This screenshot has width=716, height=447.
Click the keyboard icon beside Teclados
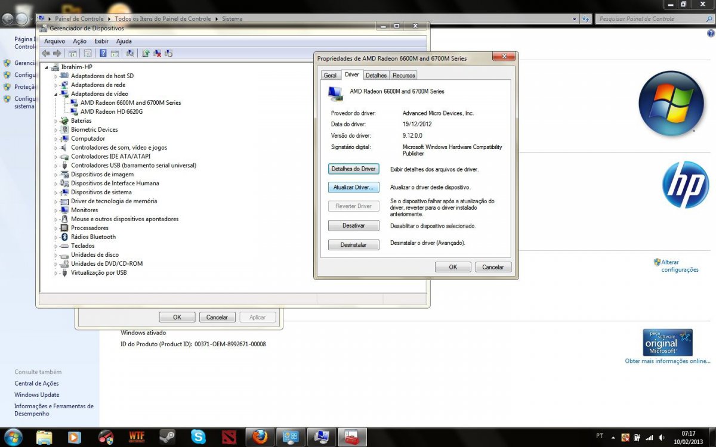click(64, 246)
